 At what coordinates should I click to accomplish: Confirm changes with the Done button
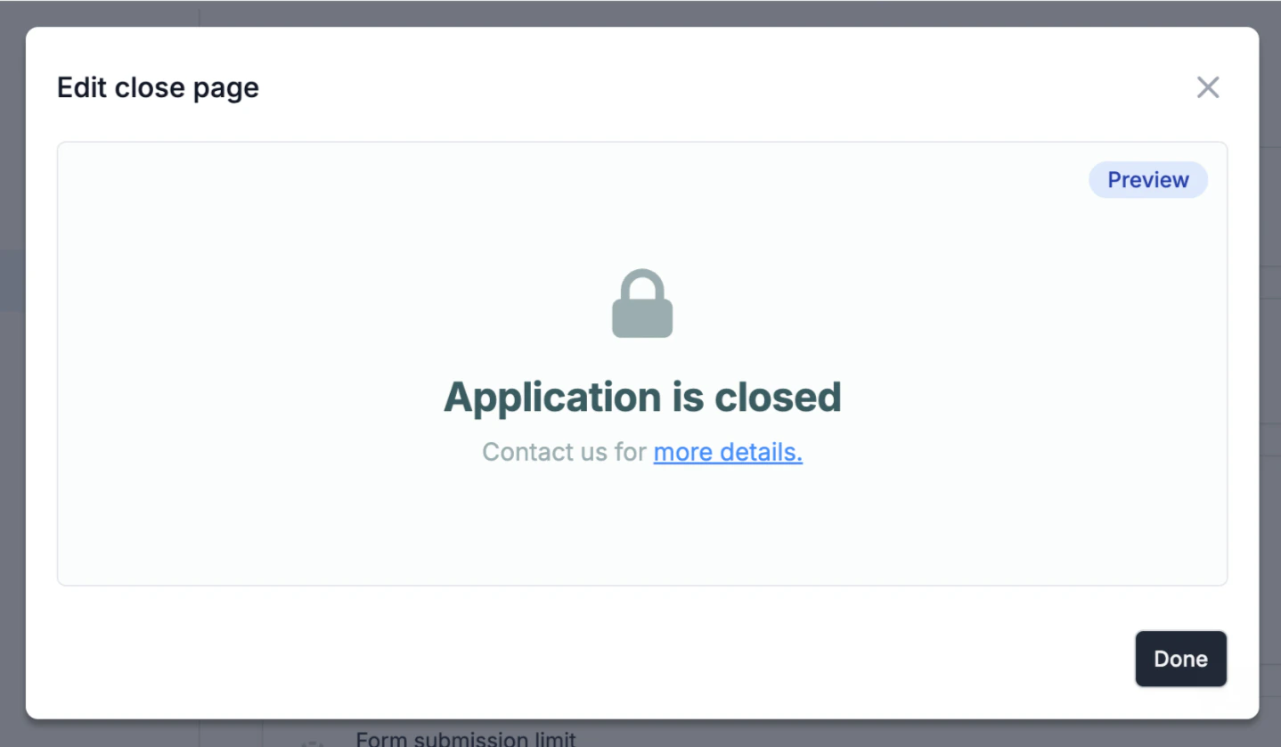click(1180, 659)
